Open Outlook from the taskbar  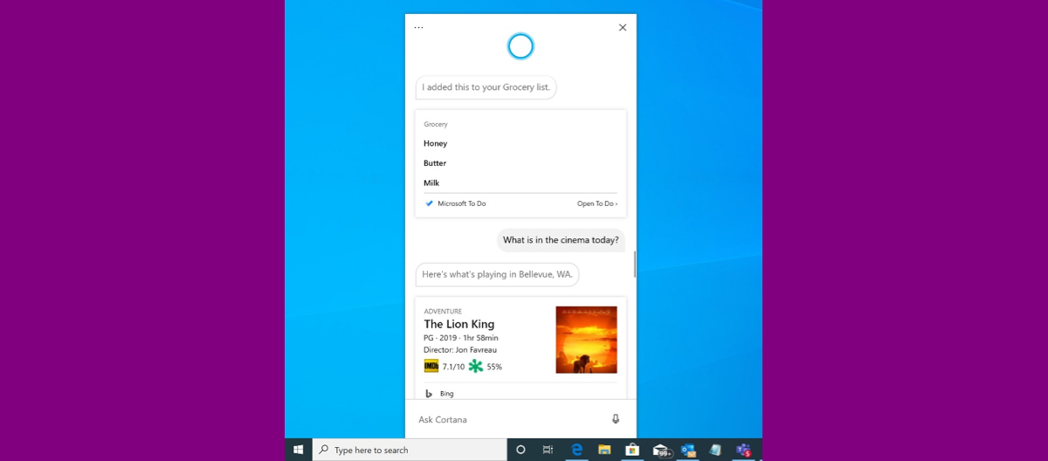pos(688,450)
